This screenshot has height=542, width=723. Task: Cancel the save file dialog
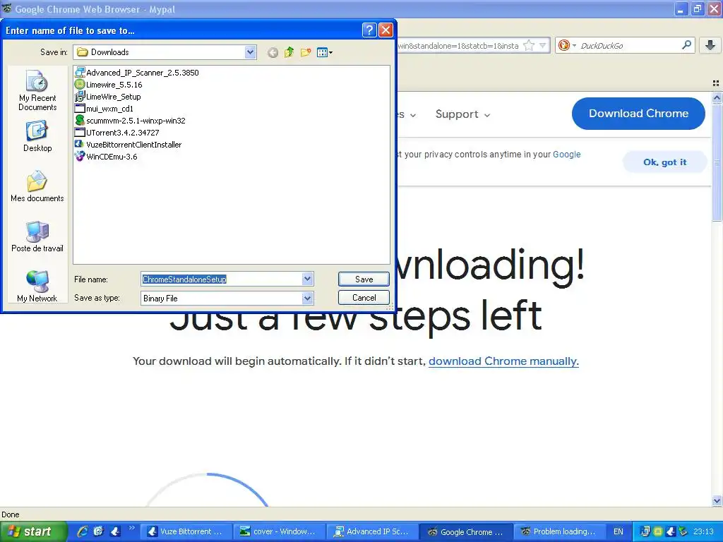(x=364, y=297)
